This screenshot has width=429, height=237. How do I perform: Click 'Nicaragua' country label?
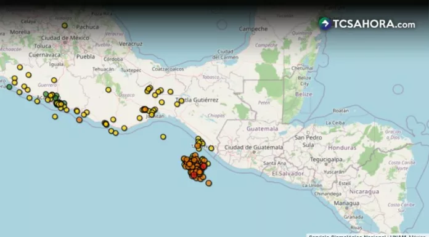(x=364, y=191)
